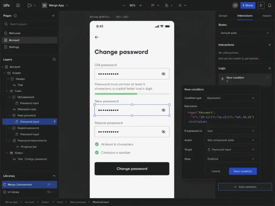Open the align options dropdown arrow
Screen dimensions: 275x206
[x=158, y=5]
